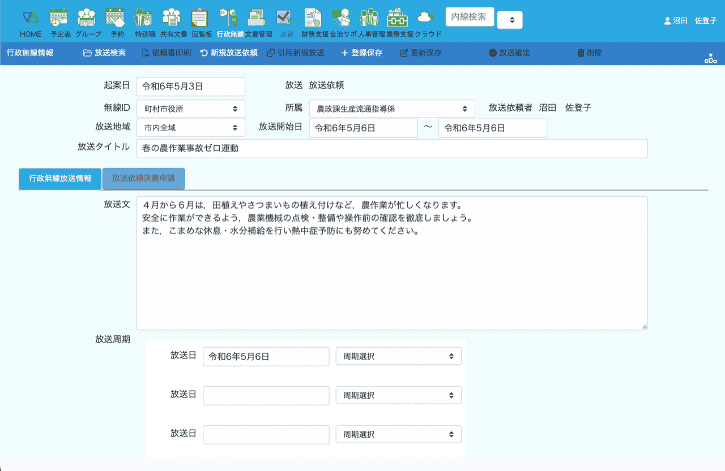Open the 所属 department dropdown
725x471 pixels.
392,109
